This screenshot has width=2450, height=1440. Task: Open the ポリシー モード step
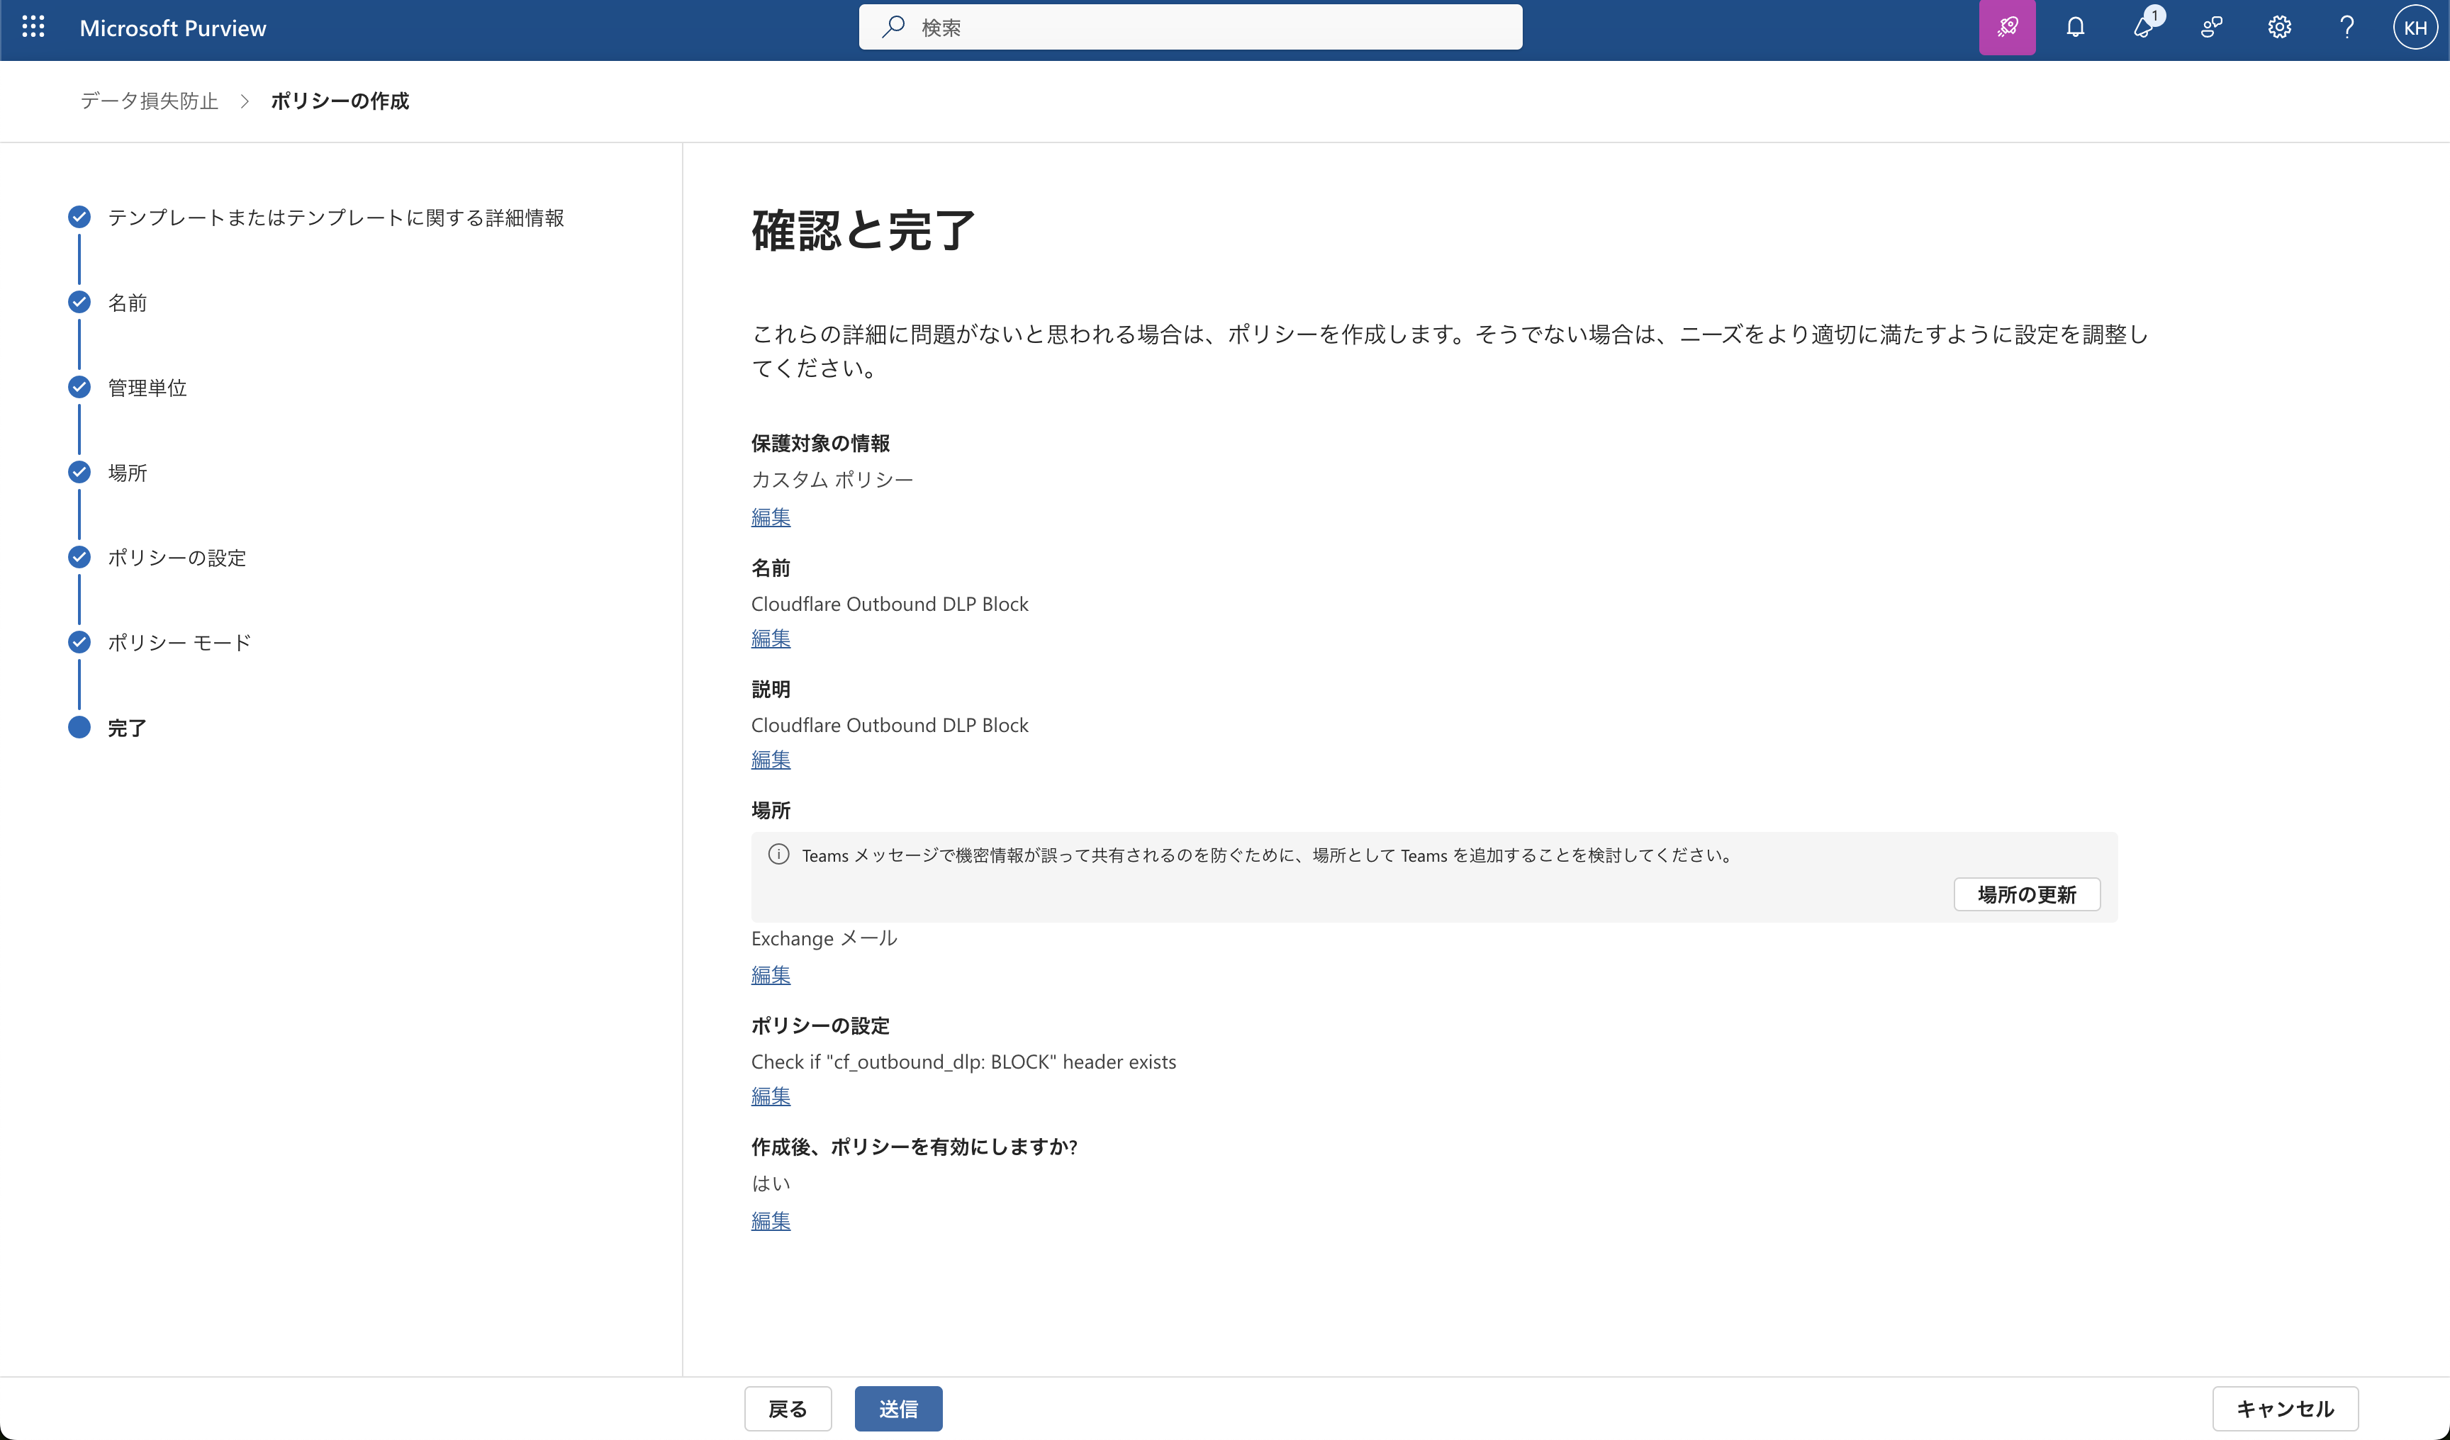tap(179, 642)
